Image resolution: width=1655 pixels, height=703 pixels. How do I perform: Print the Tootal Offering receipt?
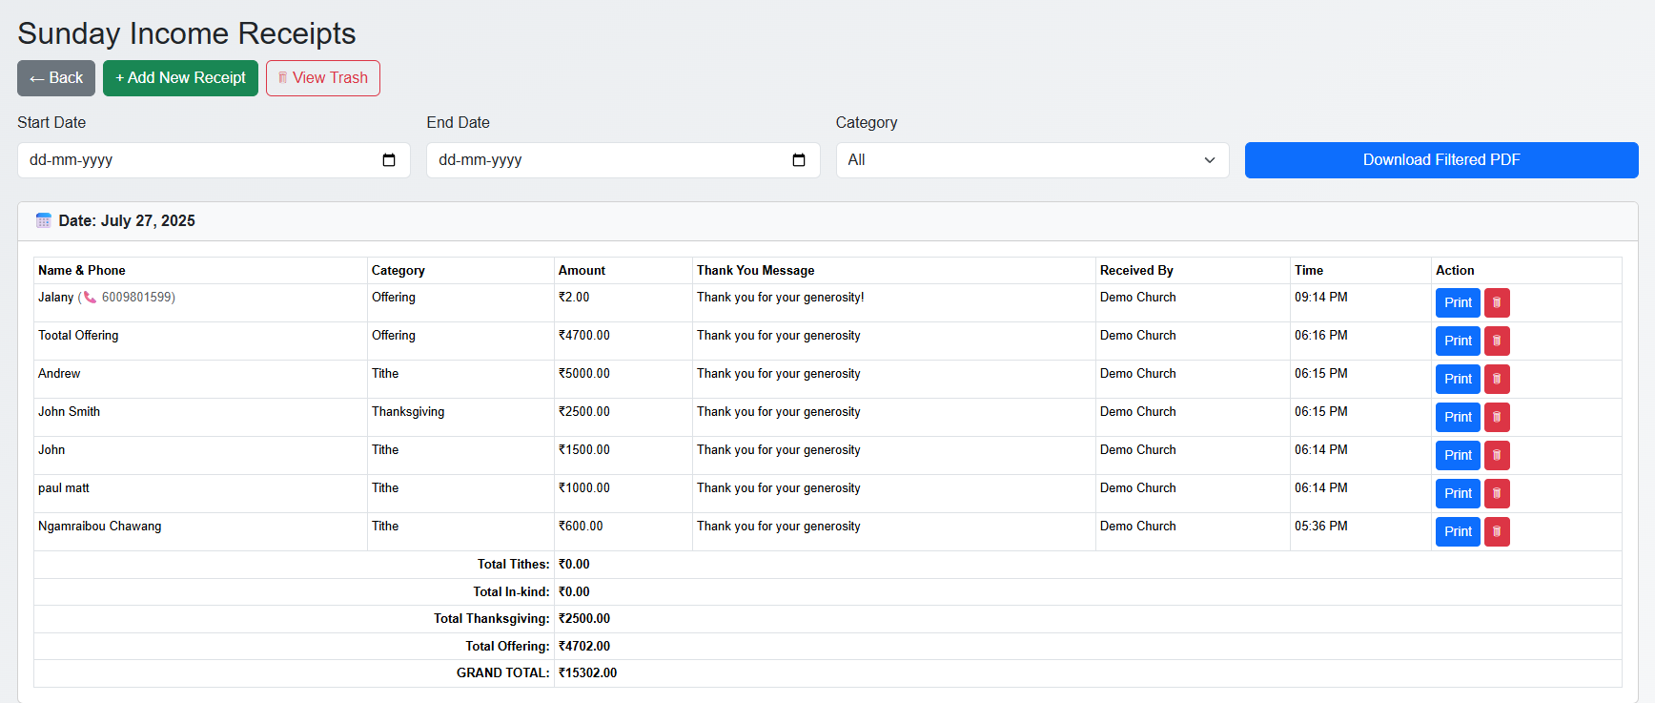tap(1458, 341)
